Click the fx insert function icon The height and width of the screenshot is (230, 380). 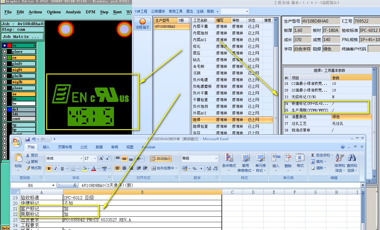pos(75,185)
